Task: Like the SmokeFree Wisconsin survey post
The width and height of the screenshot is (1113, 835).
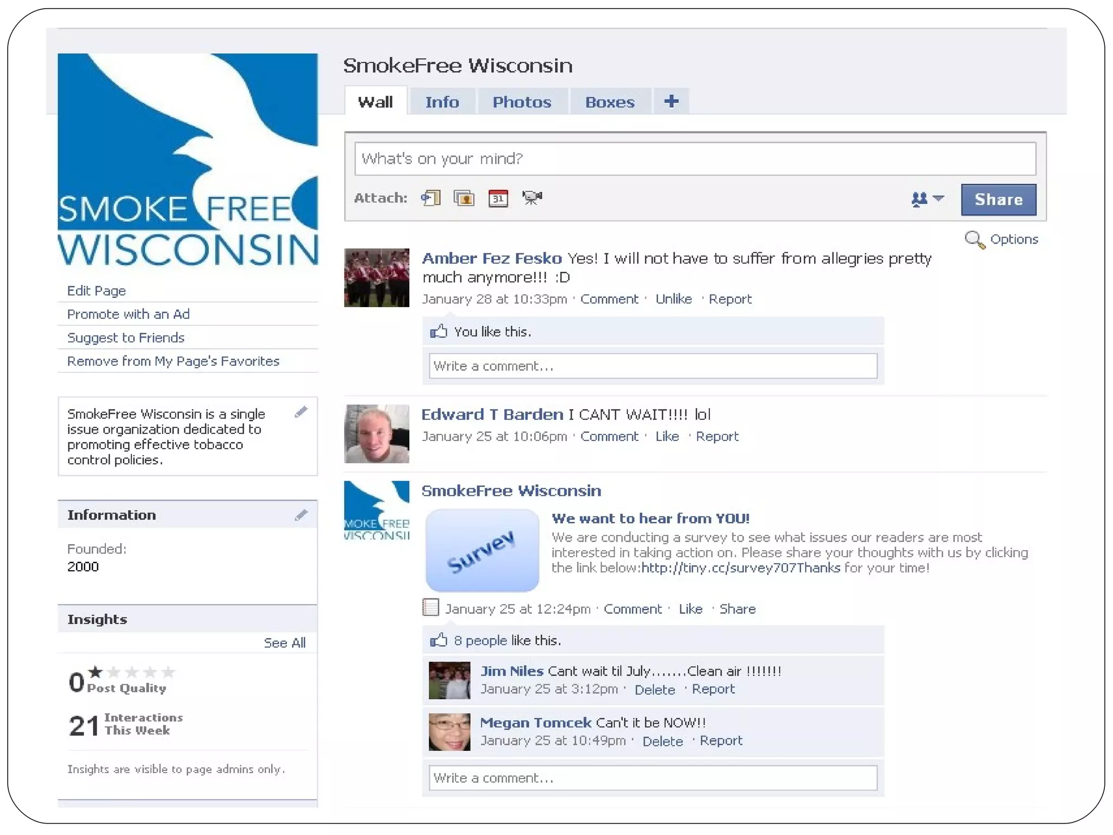Action: (x=690, y=609)
